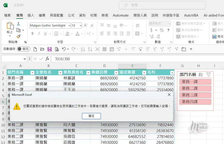Open the 檔案 File tab
The height and width of the screenshot is (144, 224).
(x=8, y=15)
